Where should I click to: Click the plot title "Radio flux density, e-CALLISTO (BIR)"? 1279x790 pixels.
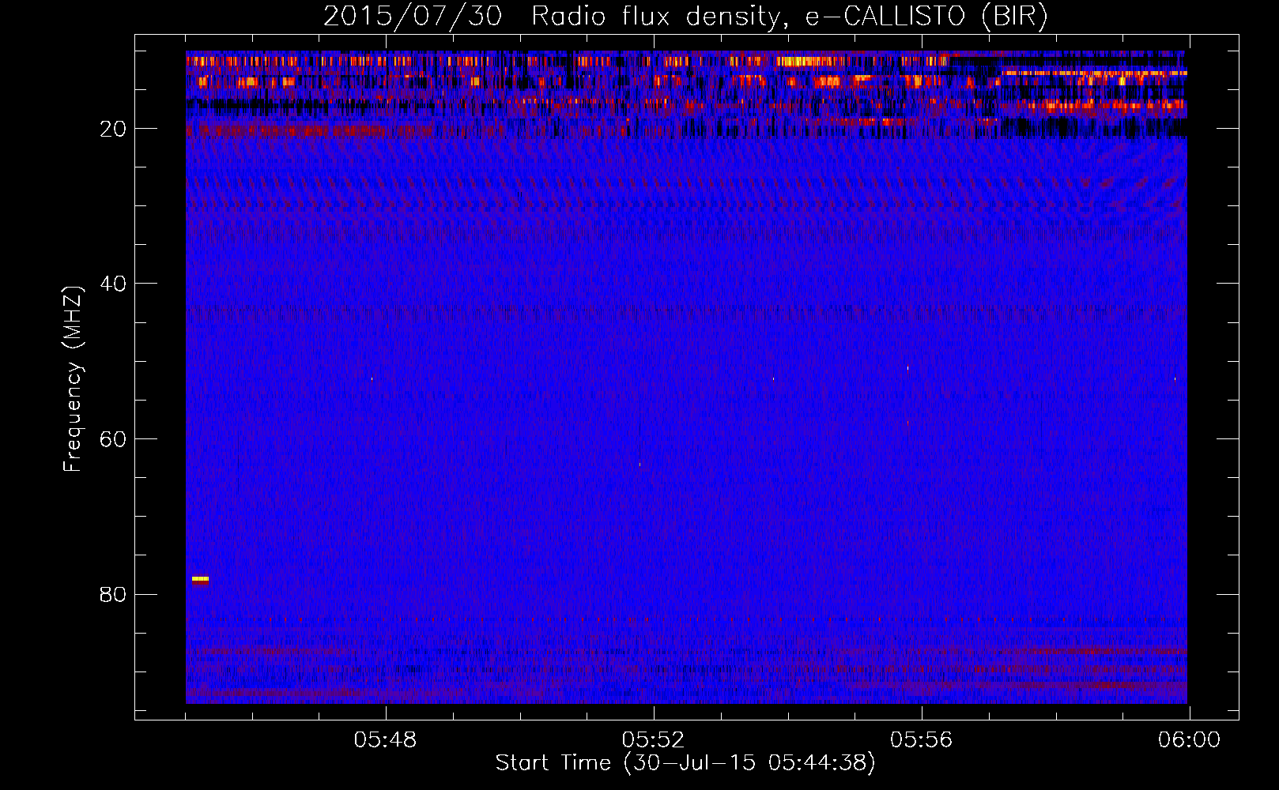(x=789, y=16)
